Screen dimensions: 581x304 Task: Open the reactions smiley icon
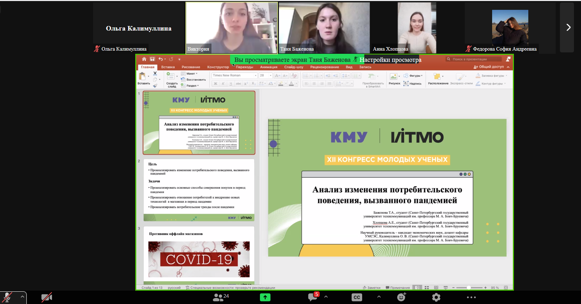click(x=401, y=297)
